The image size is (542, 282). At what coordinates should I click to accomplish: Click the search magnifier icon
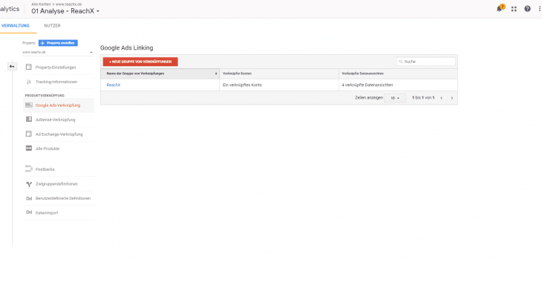tap(401, 62)
